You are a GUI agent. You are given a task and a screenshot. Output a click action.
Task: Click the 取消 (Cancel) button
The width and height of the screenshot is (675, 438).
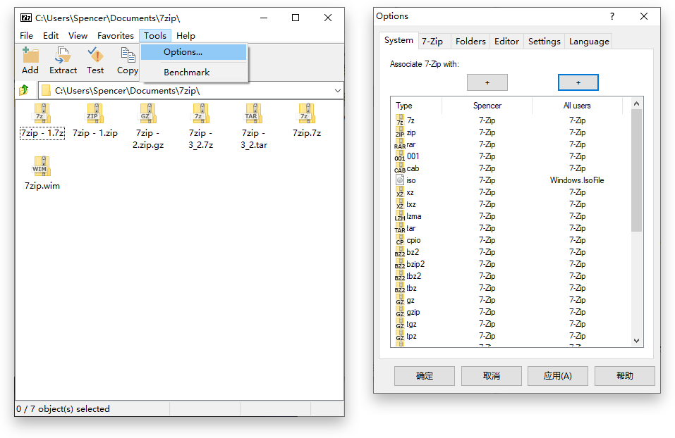491,376
